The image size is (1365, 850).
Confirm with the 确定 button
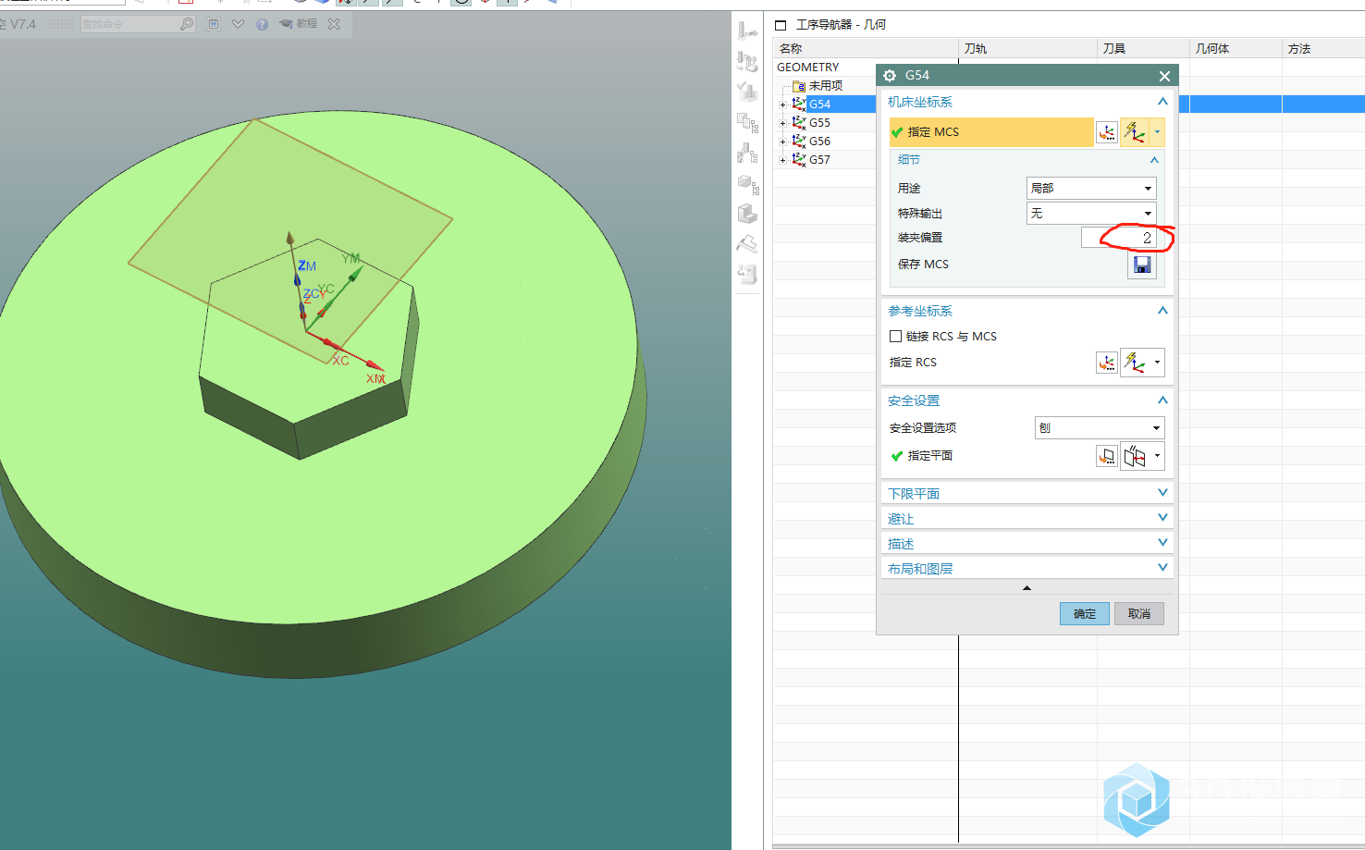[1085, 613]
